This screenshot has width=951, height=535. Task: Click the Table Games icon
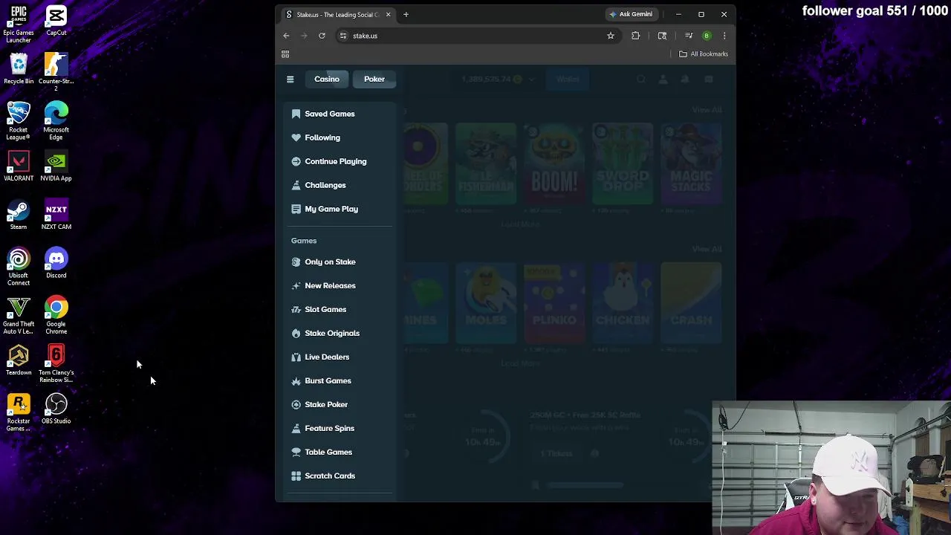[x=296, y=452]
